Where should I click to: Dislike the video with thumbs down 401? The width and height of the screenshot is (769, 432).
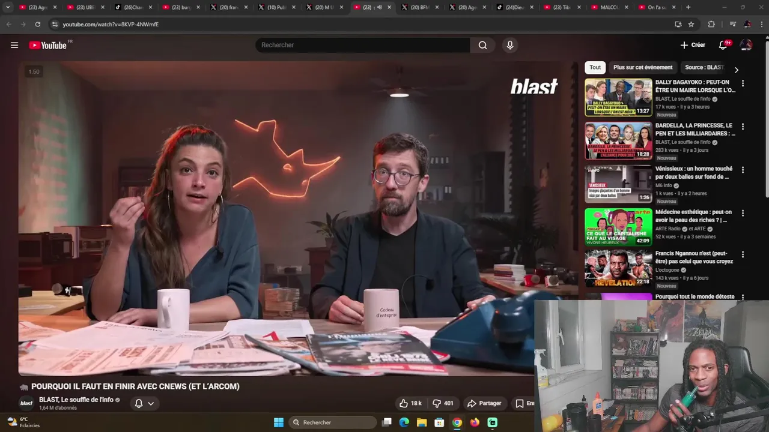[443, 403]
